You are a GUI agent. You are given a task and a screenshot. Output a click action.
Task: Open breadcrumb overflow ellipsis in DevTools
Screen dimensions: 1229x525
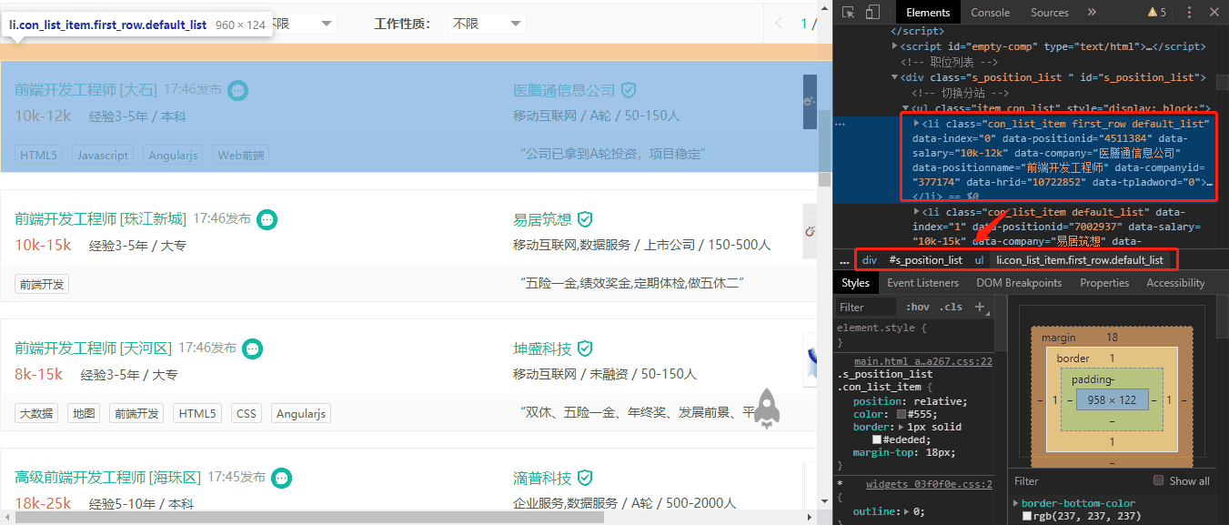[845, 260]
